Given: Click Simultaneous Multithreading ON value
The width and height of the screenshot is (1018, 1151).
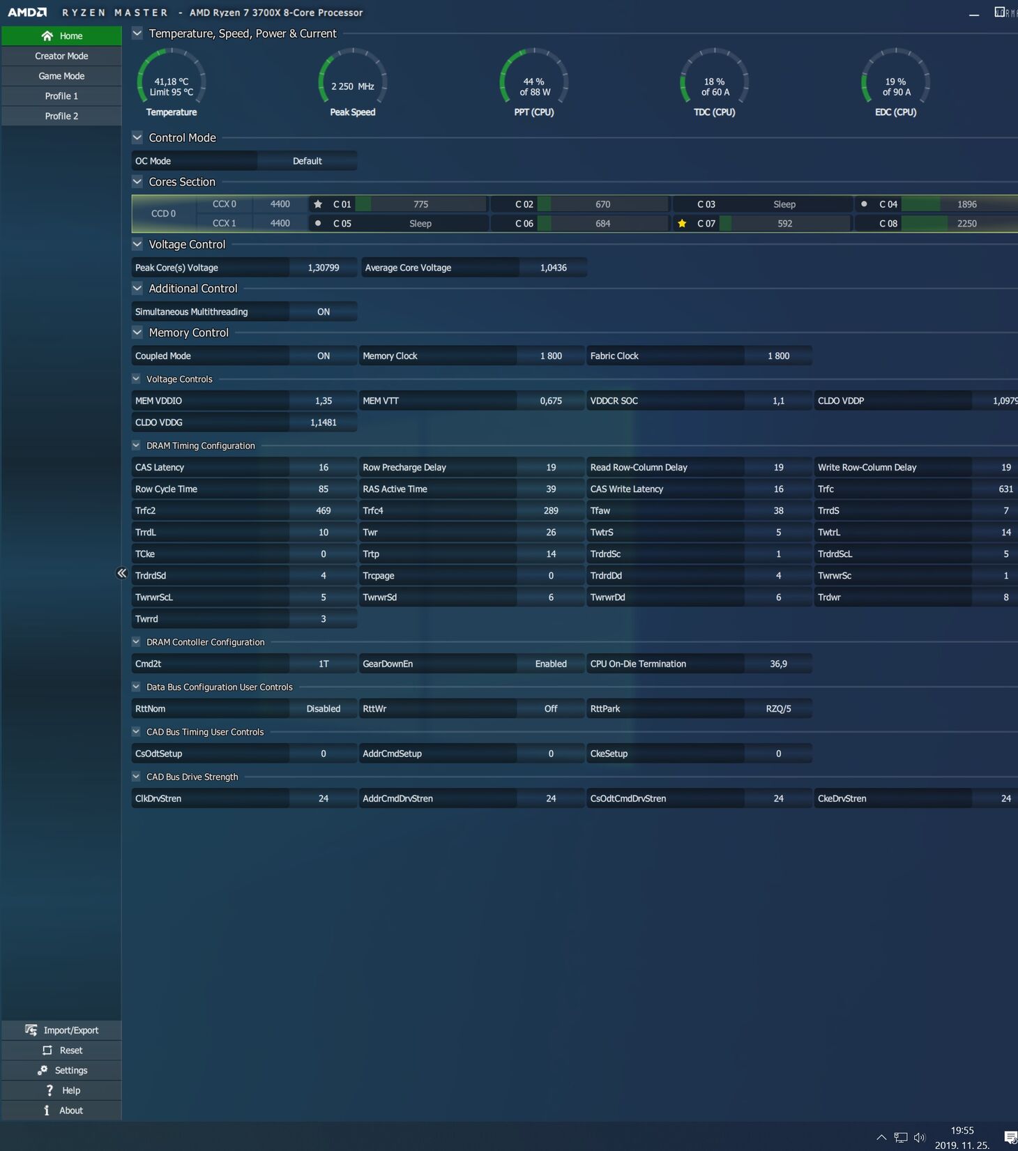Looking at the screenshot, I should tap(324, 312).
